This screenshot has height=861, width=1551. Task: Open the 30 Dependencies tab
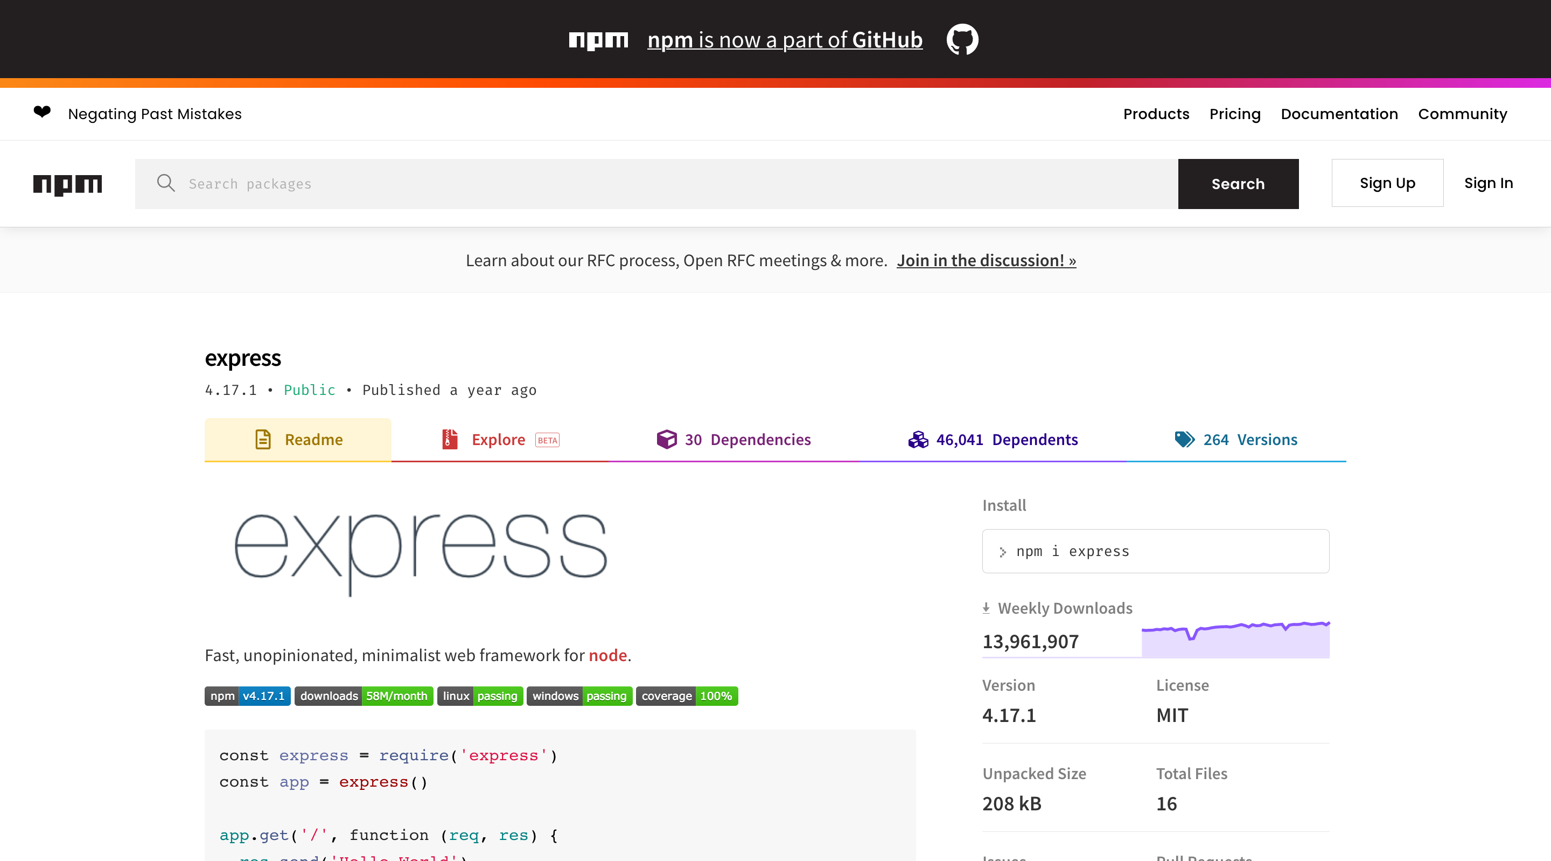pos(734,440)
